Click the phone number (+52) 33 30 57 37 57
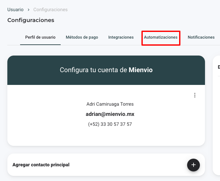Screen dimensions: 220x181 (110, 124)
